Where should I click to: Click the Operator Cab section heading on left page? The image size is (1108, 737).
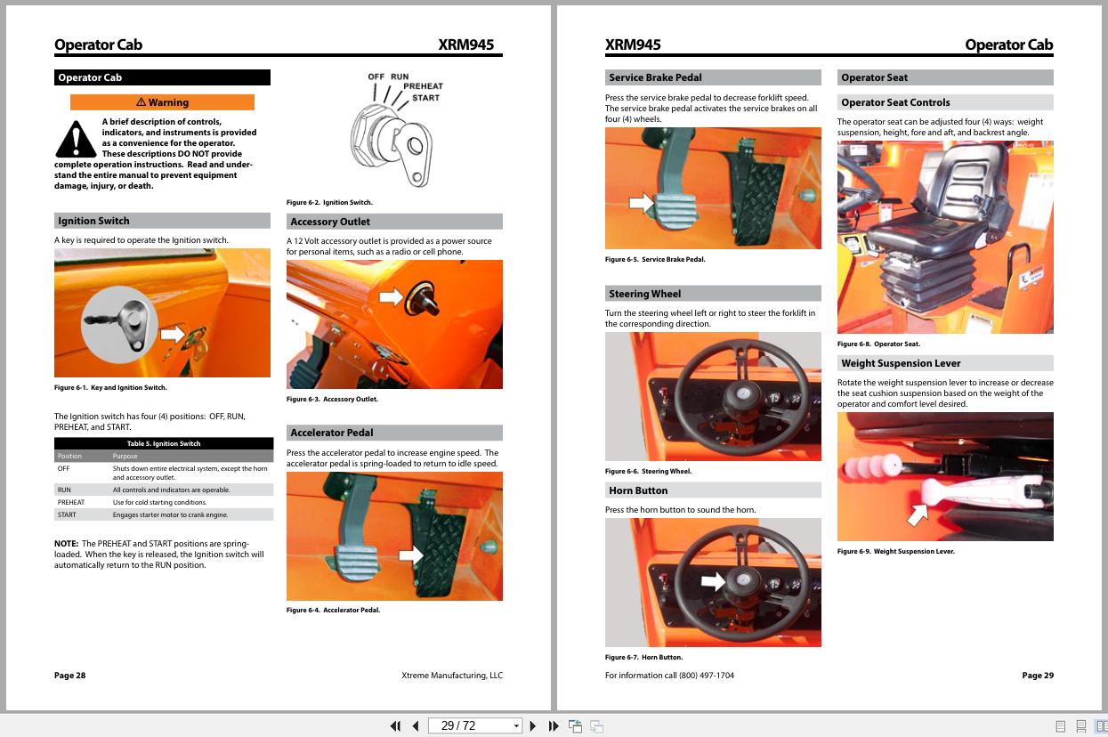162,77
